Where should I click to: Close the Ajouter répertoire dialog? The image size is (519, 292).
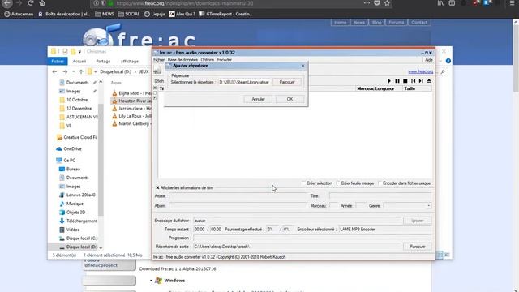(x=302, y=66)
